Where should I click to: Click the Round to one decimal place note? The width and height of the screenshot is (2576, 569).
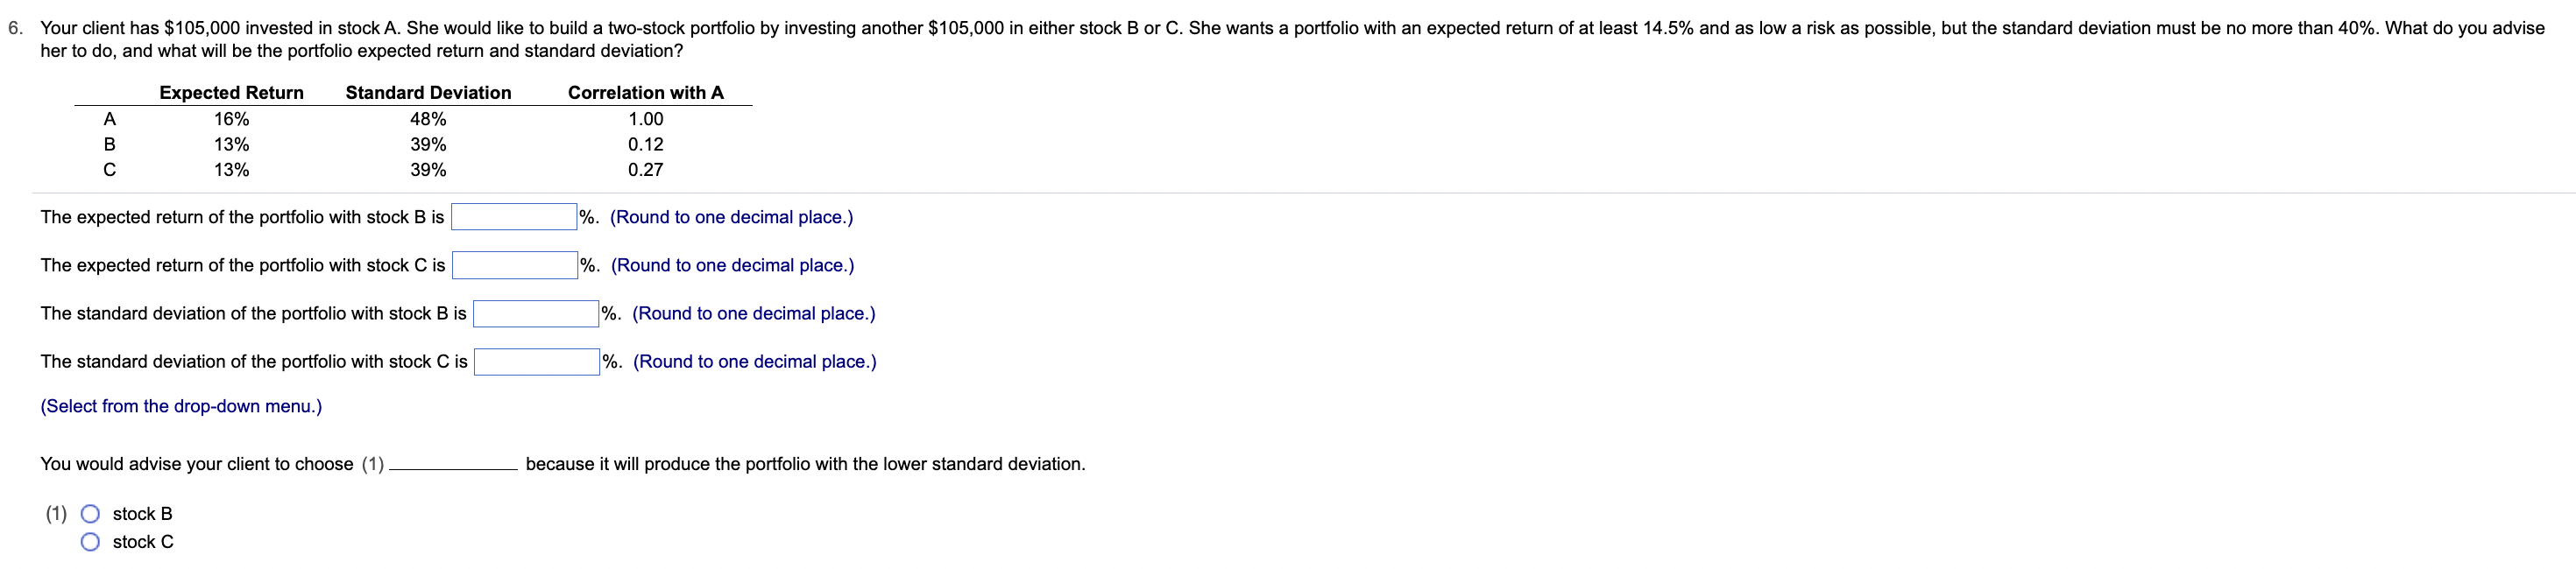730,216
